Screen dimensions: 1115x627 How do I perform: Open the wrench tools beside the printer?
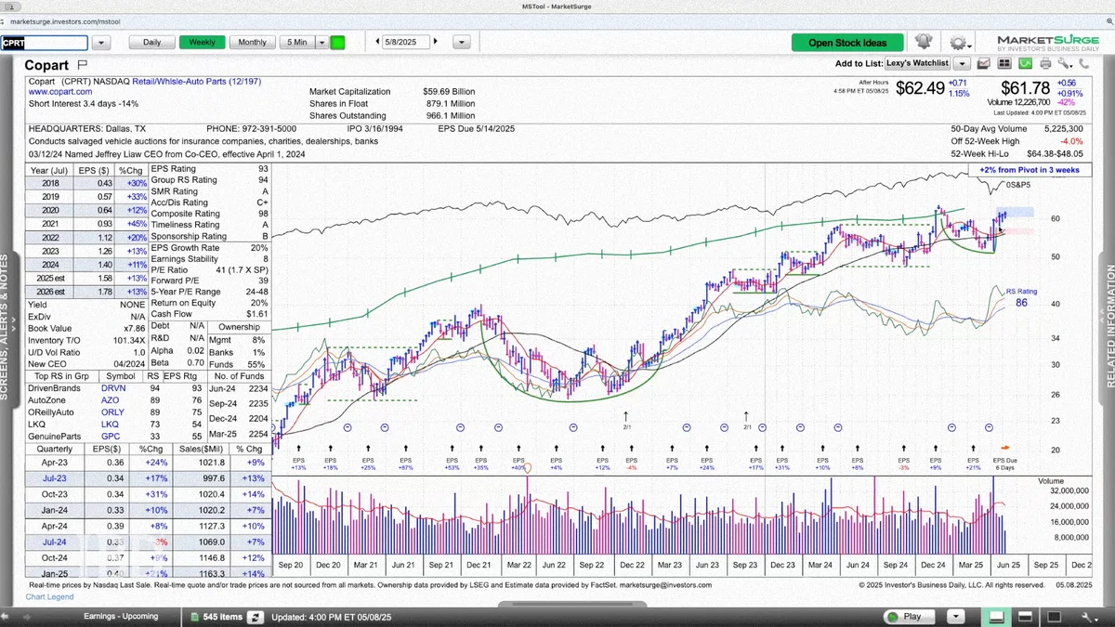click(1064, 63)
